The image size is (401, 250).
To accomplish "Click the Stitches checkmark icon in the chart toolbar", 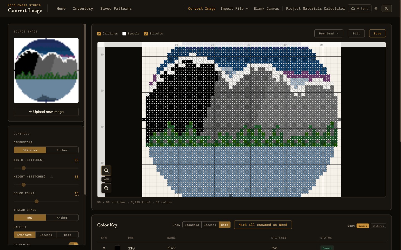I will point(146,33).
